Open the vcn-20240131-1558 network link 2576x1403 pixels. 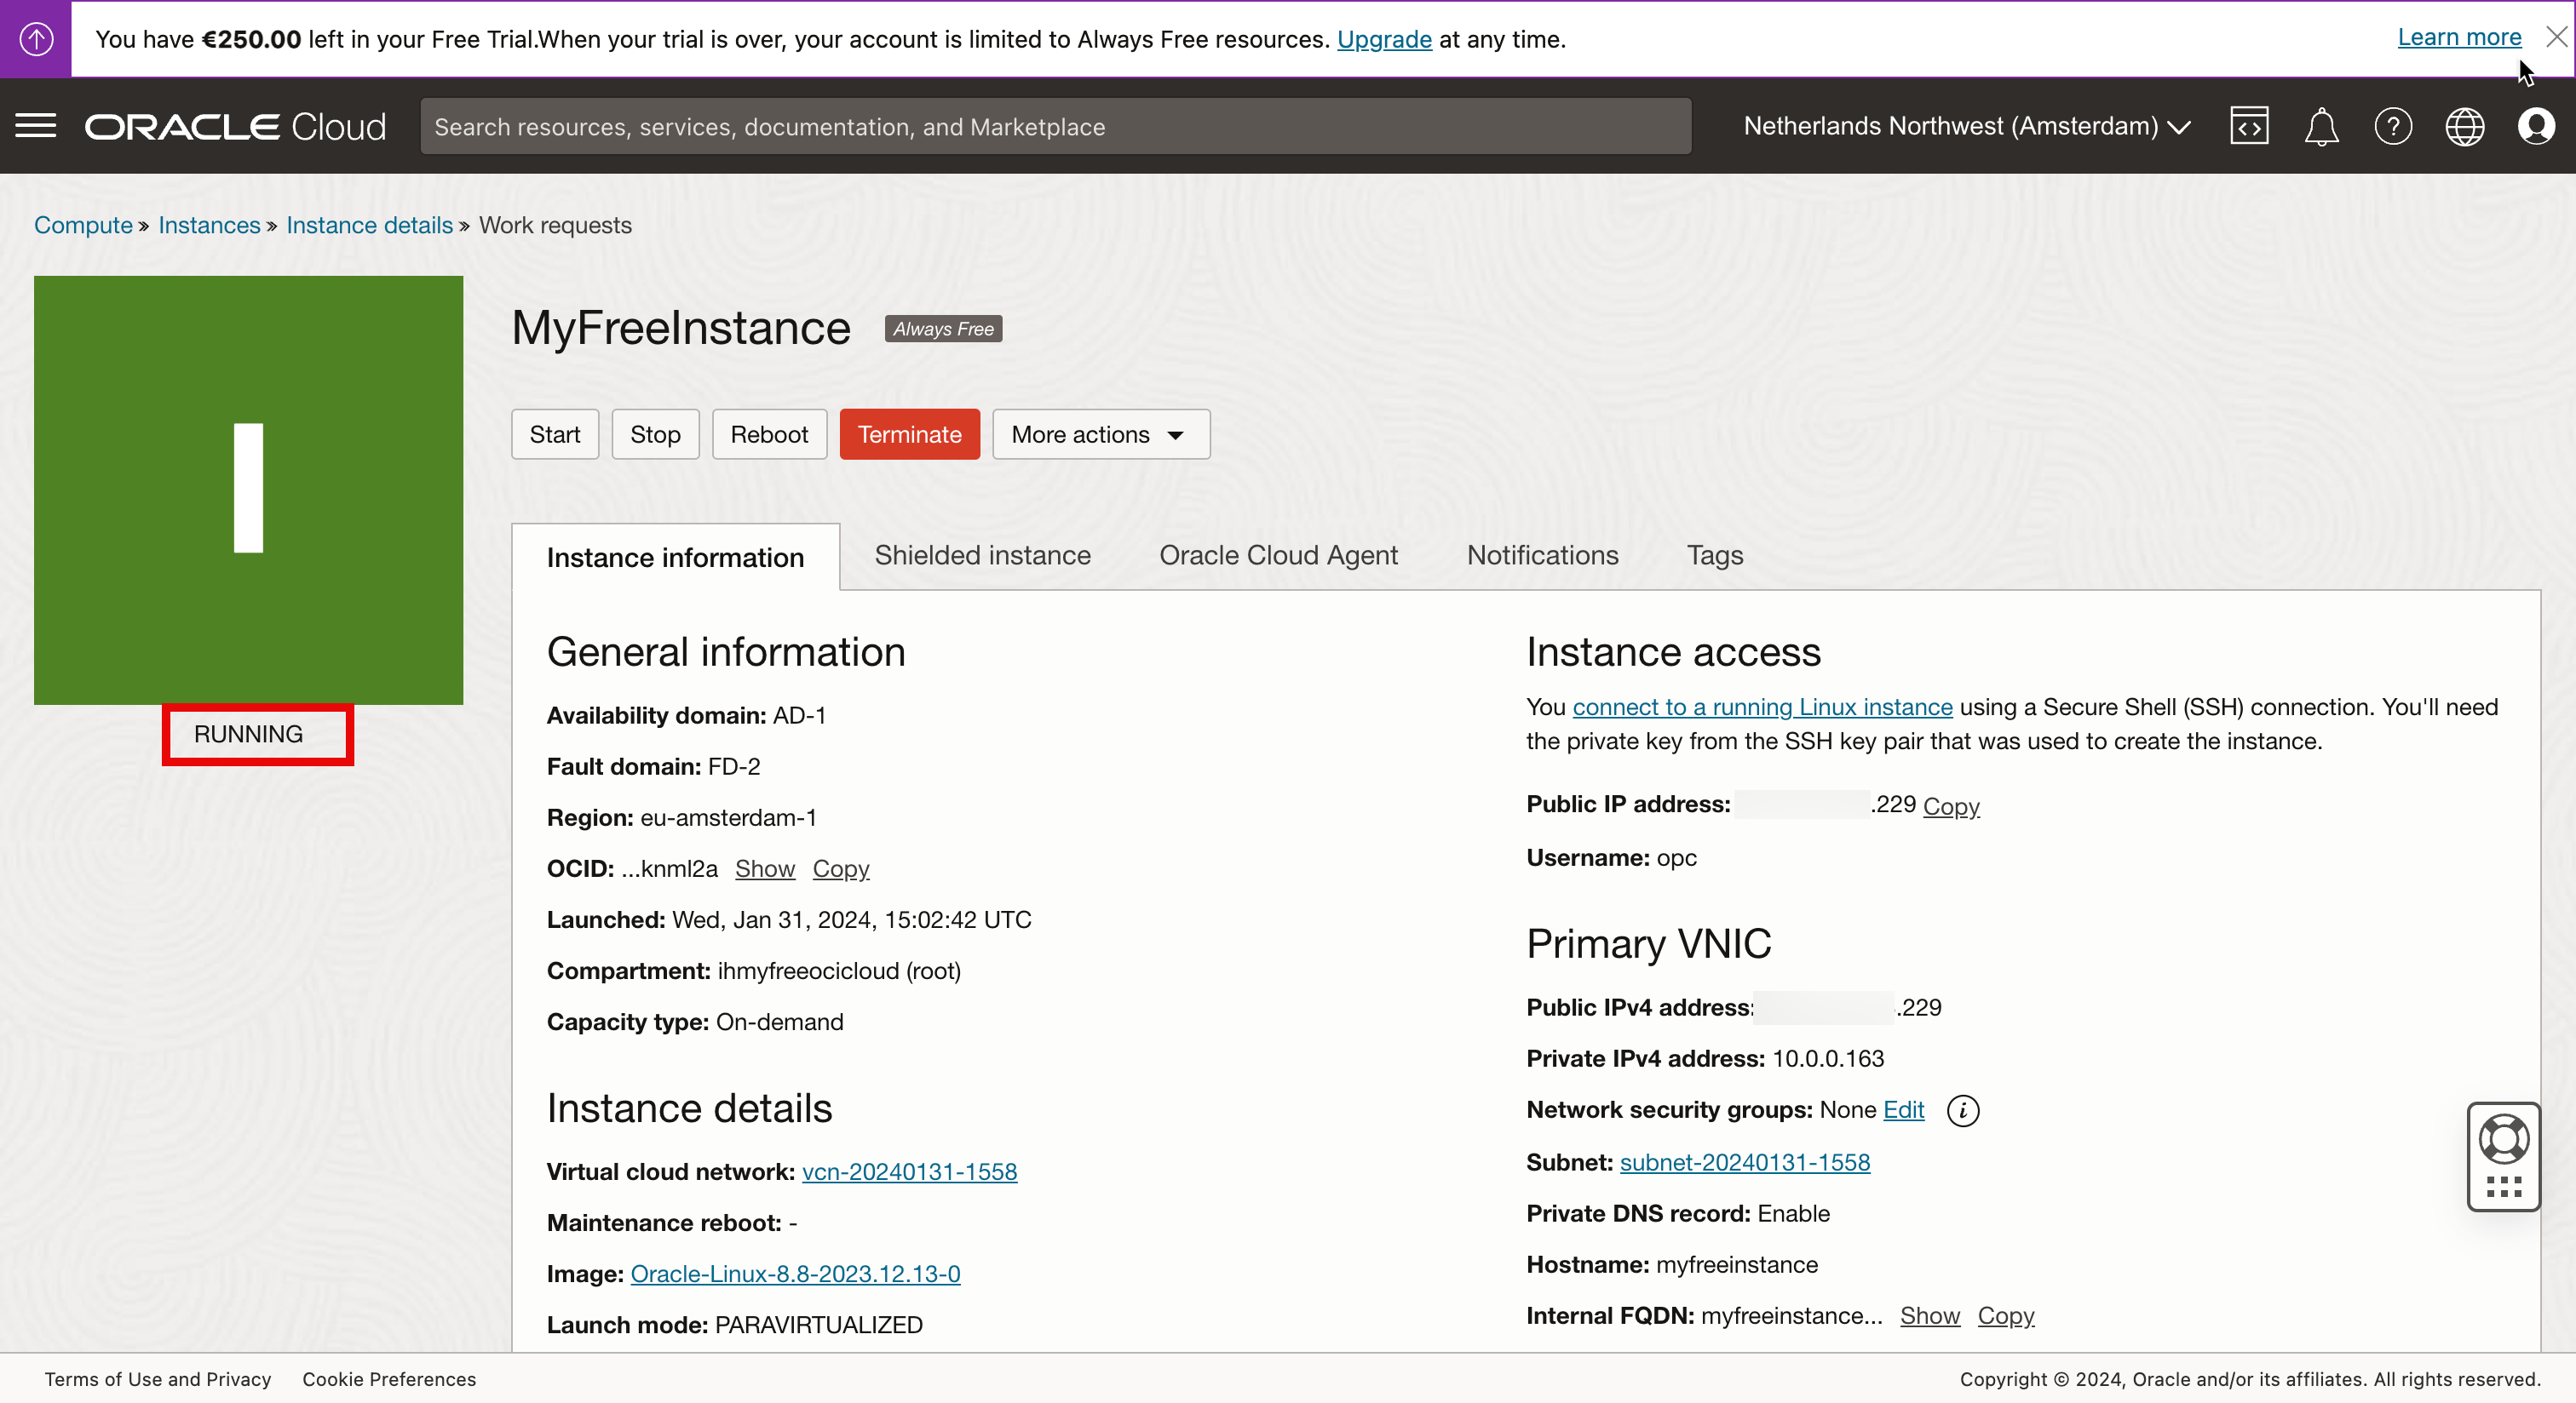[x=909, y=1171]
